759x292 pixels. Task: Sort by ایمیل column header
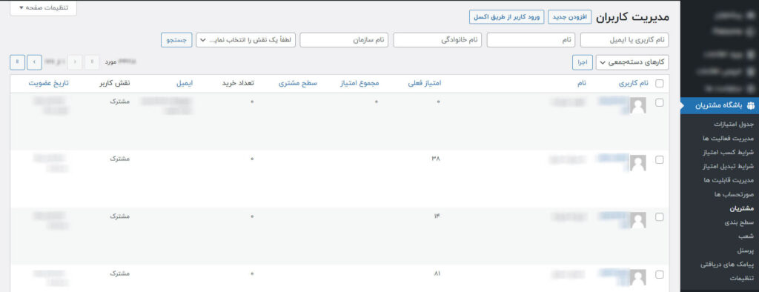click(184, 83)
